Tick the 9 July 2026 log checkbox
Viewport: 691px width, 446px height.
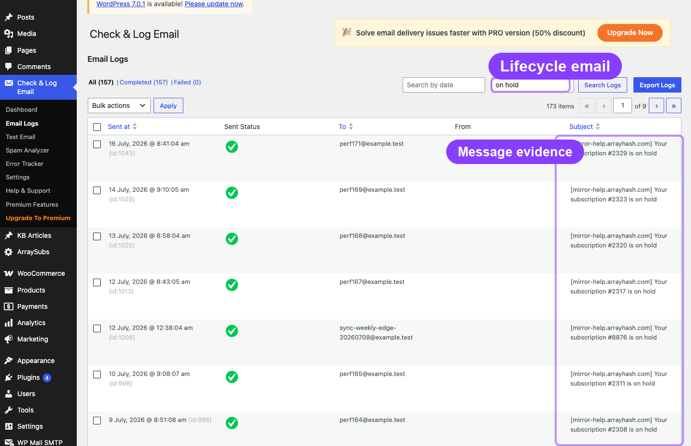coord(97,421)
